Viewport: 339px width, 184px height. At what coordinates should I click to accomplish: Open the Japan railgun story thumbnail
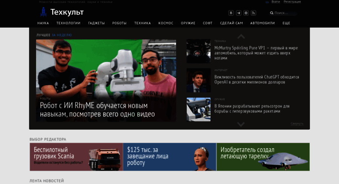[199, 110]
